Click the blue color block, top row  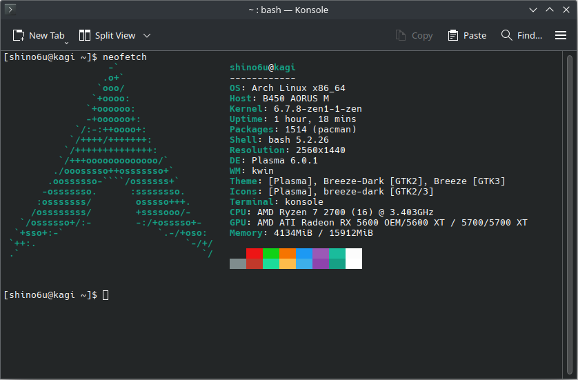(304, 254)
